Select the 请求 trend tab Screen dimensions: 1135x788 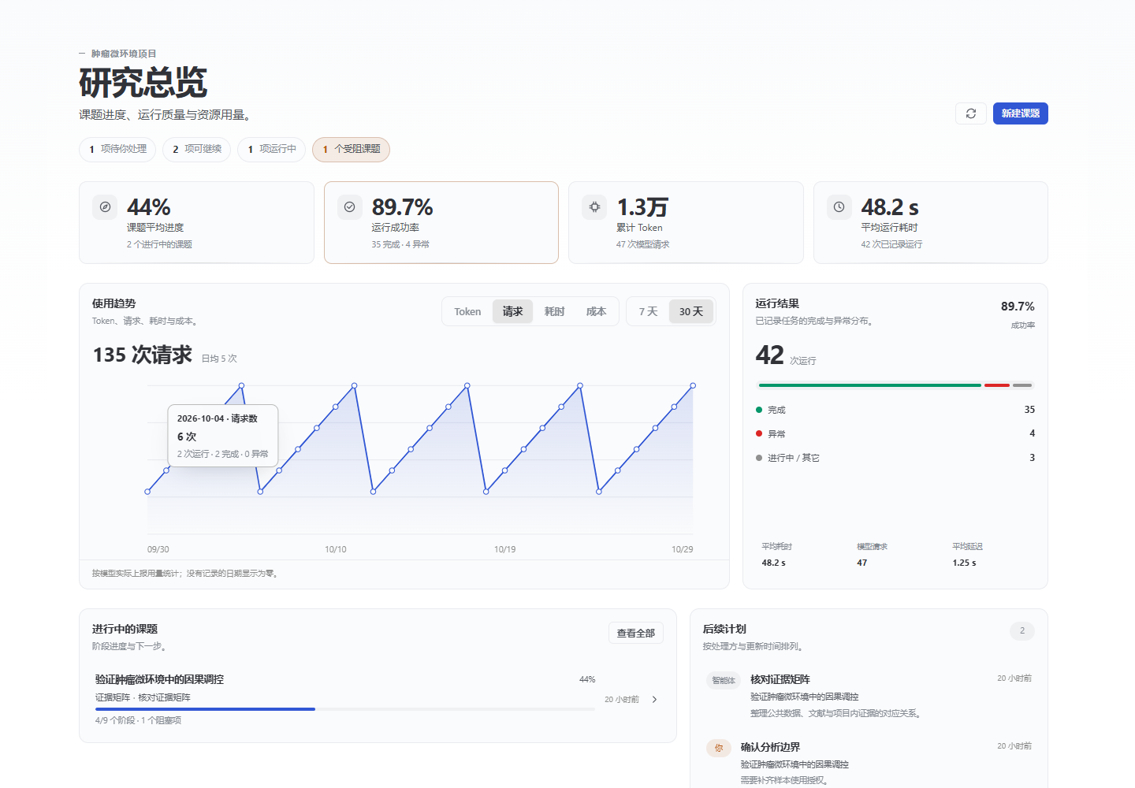click(x=512, y=311)
